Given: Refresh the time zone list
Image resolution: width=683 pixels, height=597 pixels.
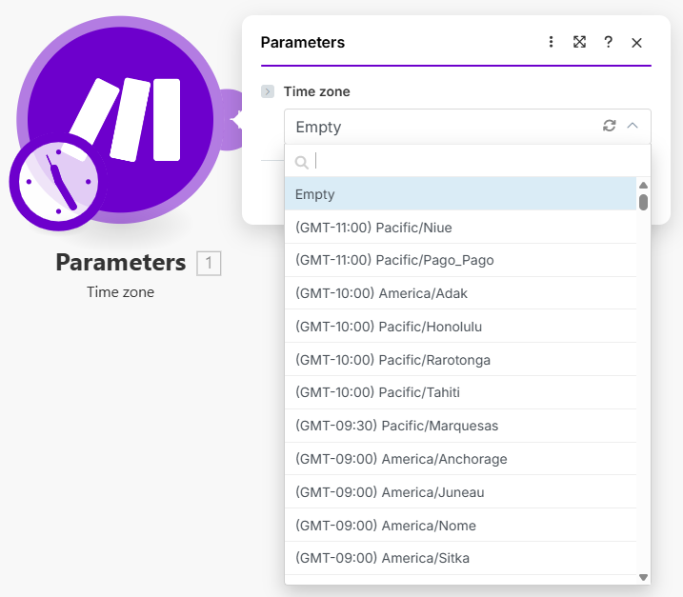Looking at the screenshot, I should click(610, 126).
